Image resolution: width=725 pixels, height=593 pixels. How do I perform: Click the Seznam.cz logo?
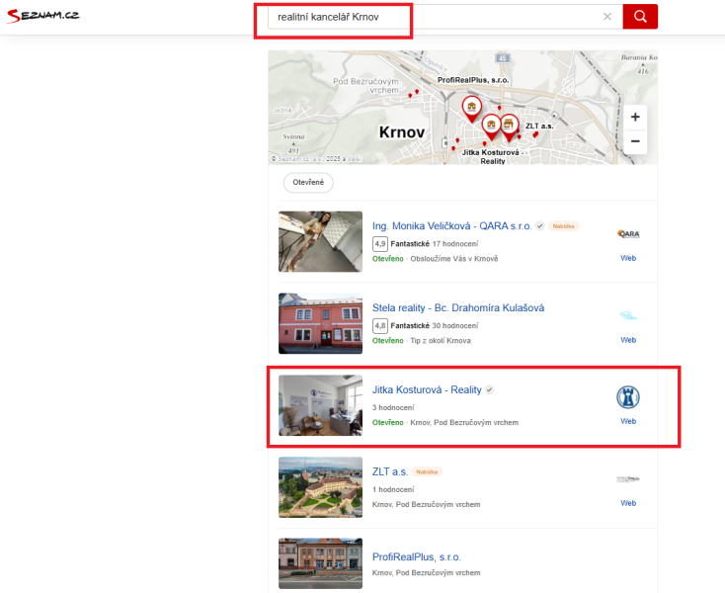43,15
